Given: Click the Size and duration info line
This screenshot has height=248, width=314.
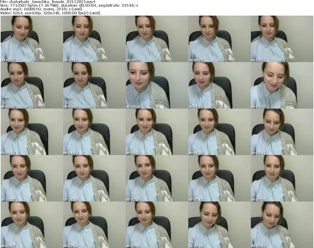Looking at the screenshot, I should point(69,6).
